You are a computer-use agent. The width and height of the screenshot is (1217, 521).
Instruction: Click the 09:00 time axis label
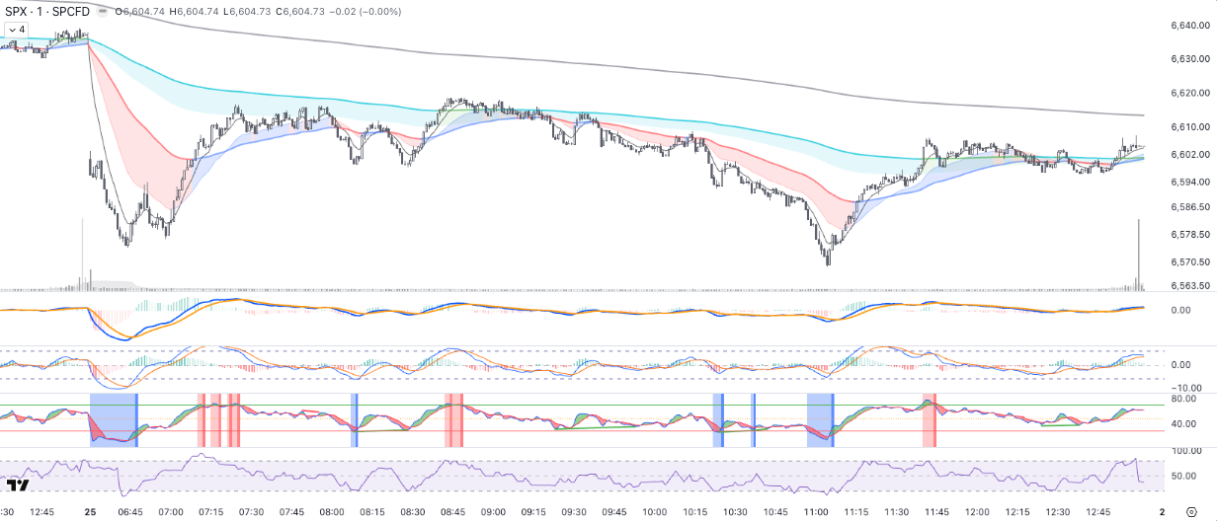click(x=493, y=512)
